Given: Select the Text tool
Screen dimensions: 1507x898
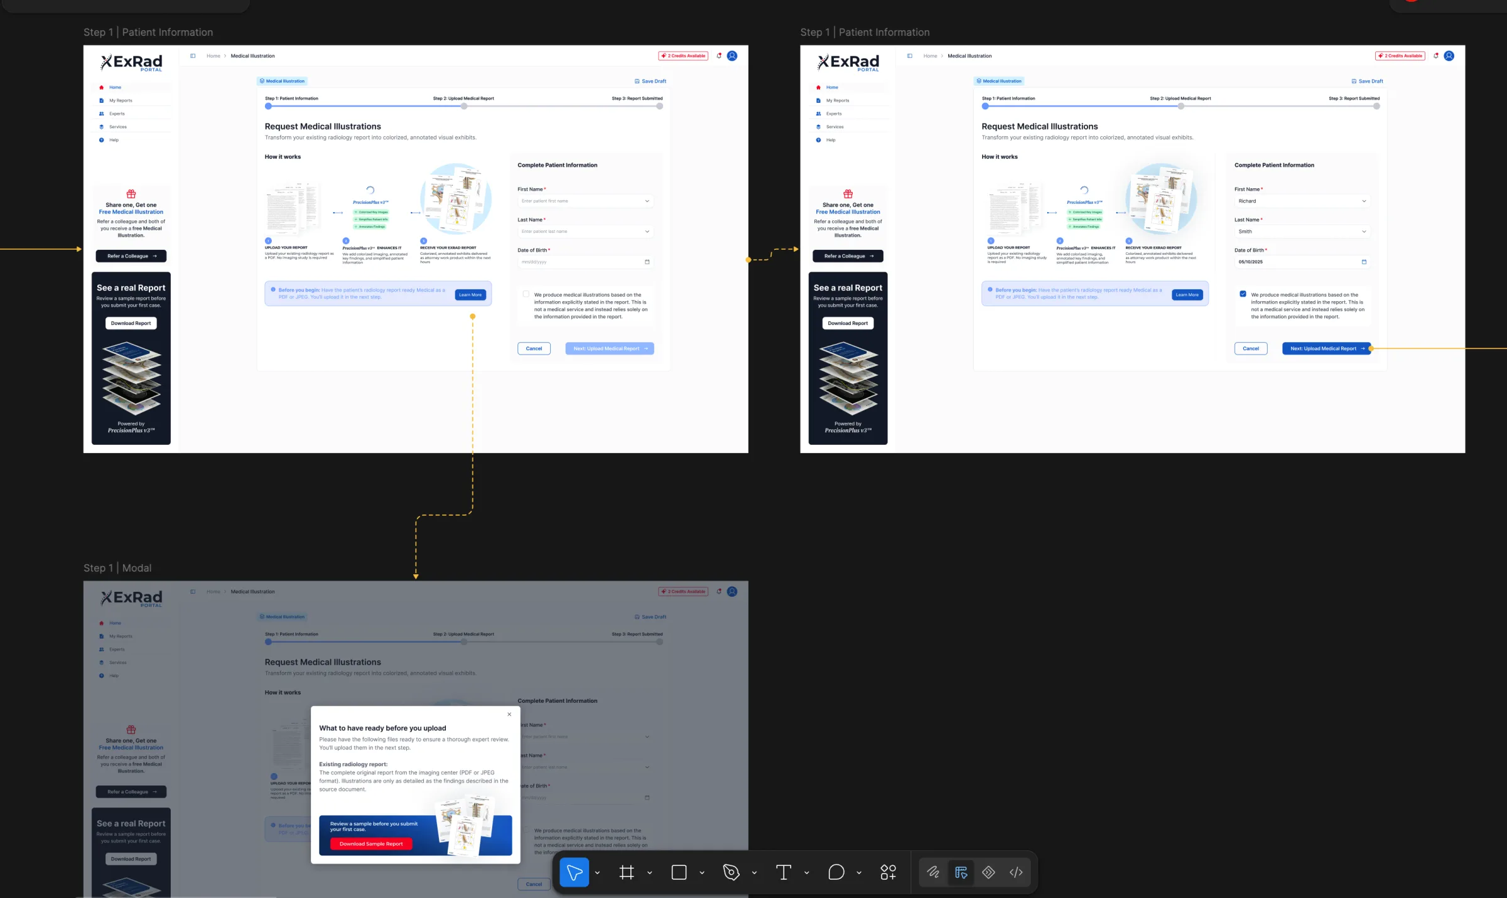Looking at the screenshot, I should [784, 872].
